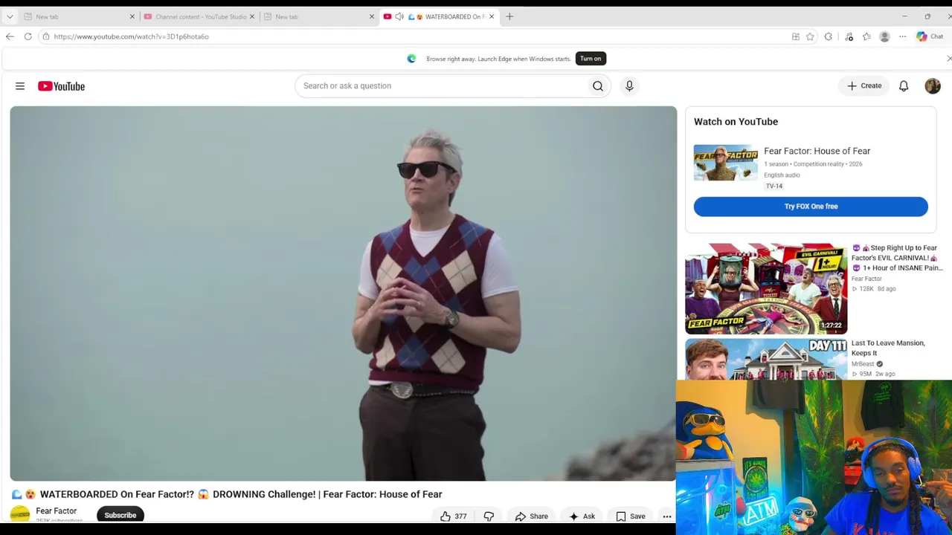The width and height of the screenshot is (952, 535).
Task: Add this page to favorites star
Action: coord(810,36)
